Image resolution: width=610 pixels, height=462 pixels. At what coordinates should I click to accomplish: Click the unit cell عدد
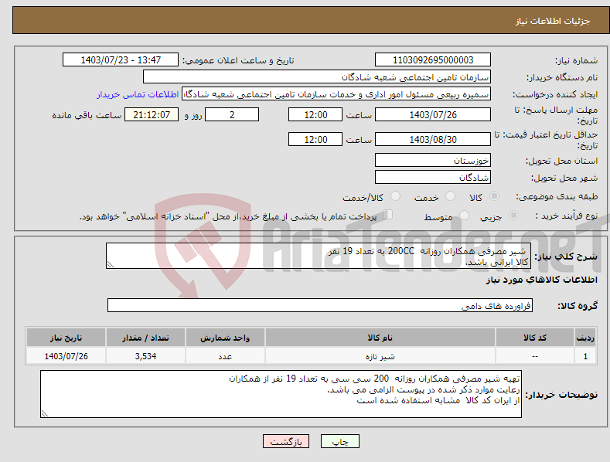coord(225,356)
